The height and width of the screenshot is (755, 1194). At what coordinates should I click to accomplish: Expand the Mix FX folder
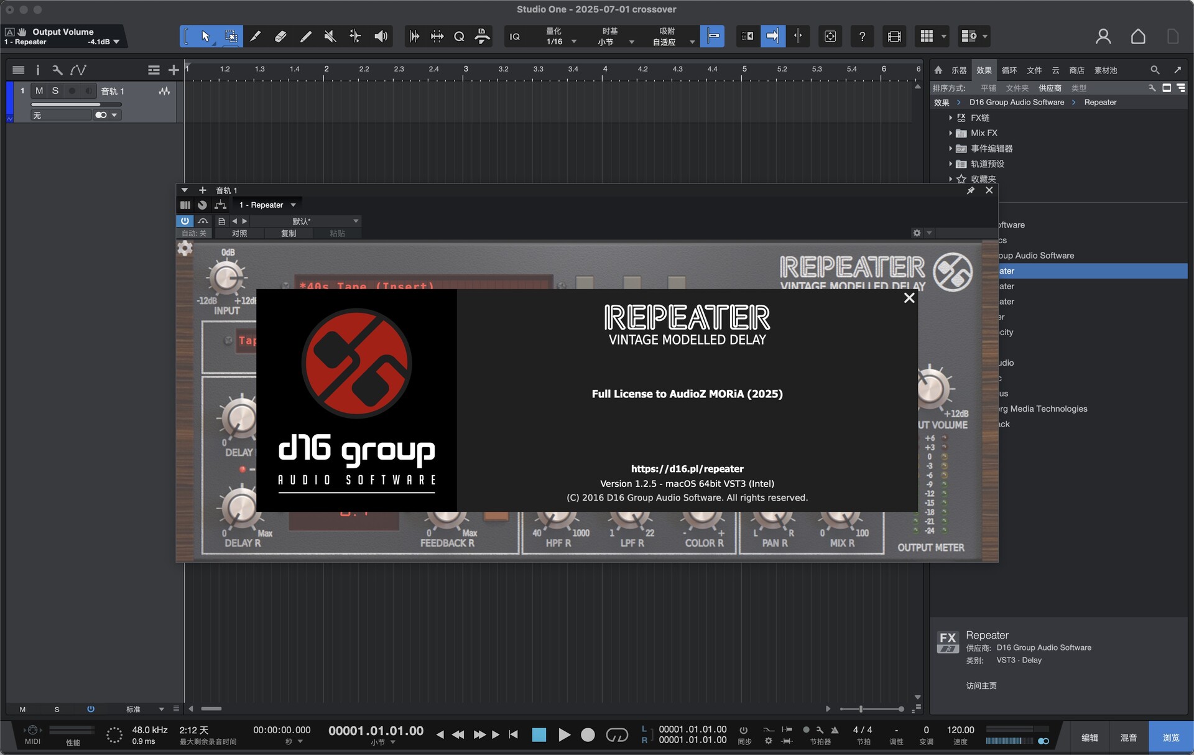pyautogui.click(x=950, y=133)
